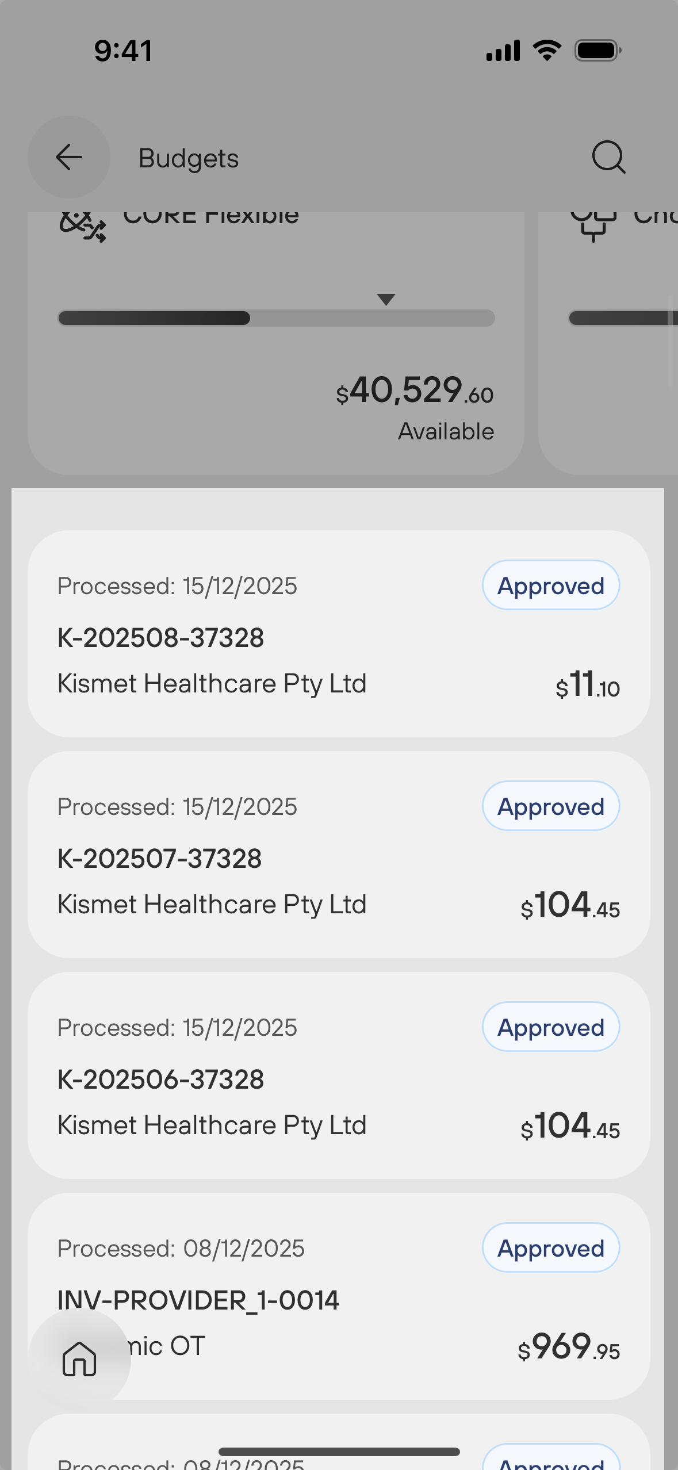678x1470 pixels.
Task: Tap the floating home icon
Action: 79,1358
